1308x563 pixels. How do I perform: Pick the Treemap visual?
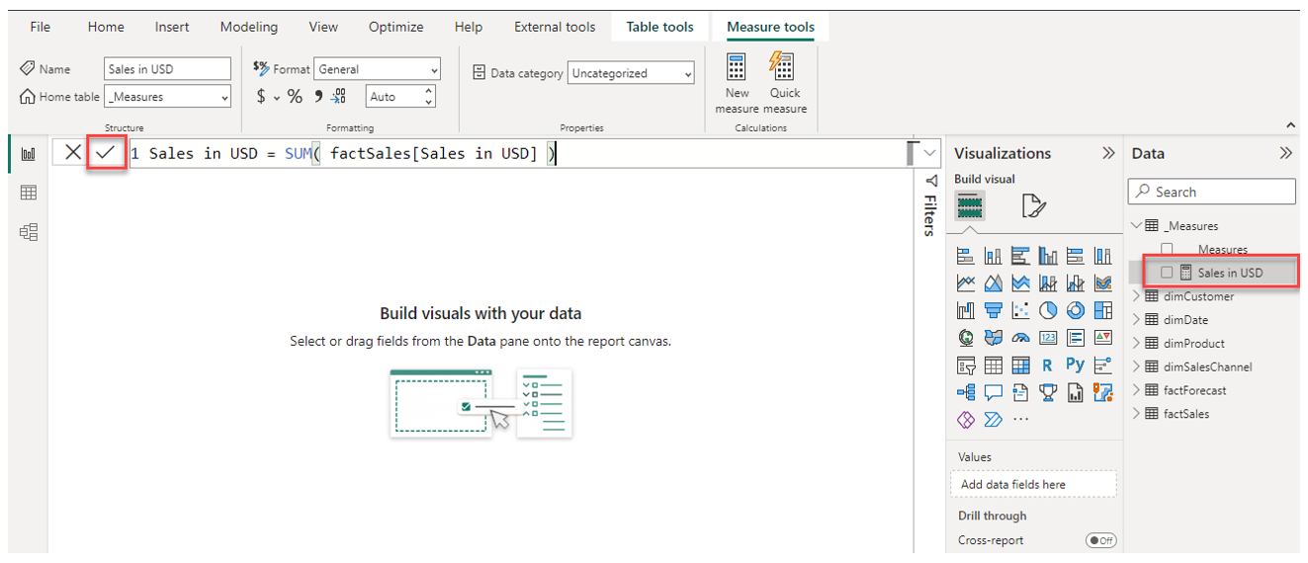[1103, 310]
